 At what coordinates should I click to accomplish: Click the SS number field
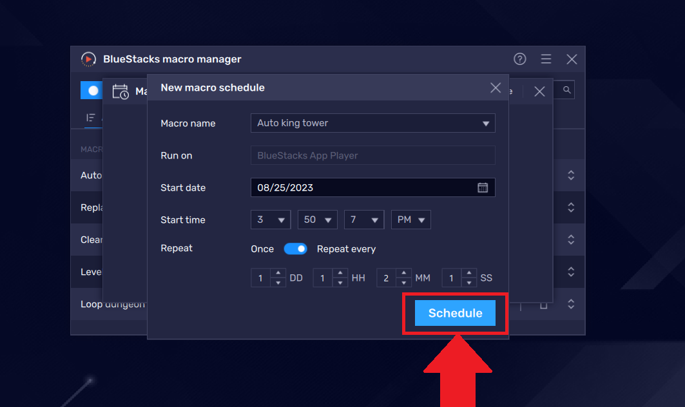[x=452, y=278]
